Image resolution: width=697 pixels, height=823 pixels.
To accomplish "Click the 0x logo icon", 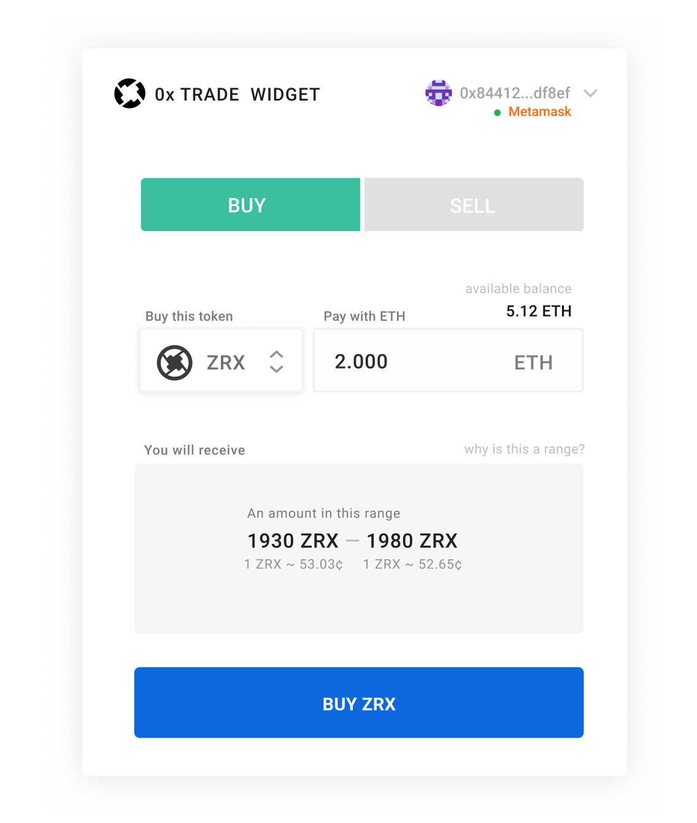I will tap(129, 94).
